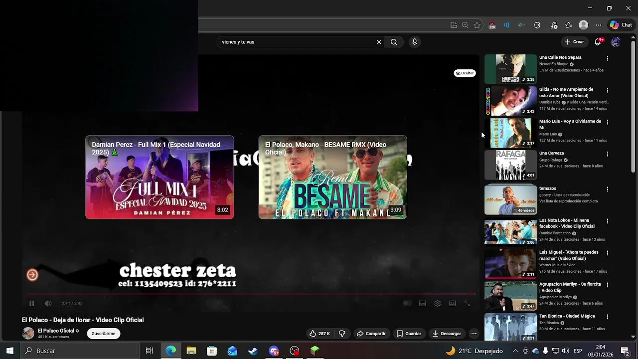Open the Copilot Chat button
Viewport: 638px width, 359px height.
point(621,25)
